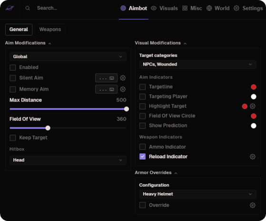This screenshot has height=221, width=266.
Task: Pick the Targetline red color swatch
Action: (254, 87)
